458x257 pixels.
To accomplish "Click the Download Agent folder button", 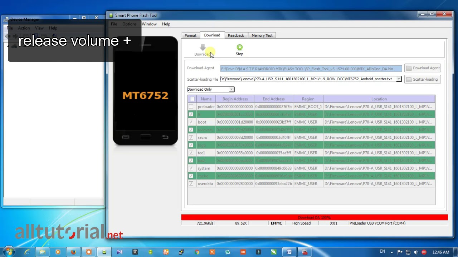I will click(x=423, y=68).
